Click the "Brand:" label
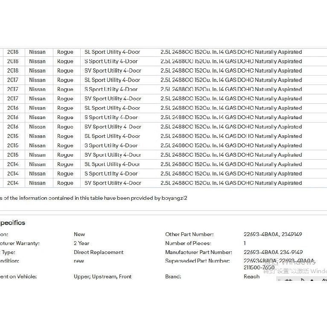 point(173,277)
